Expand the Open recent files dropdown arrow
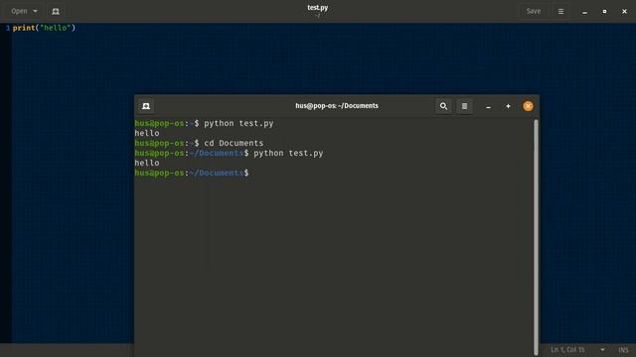The image size is (636, 357). (36, 11)
